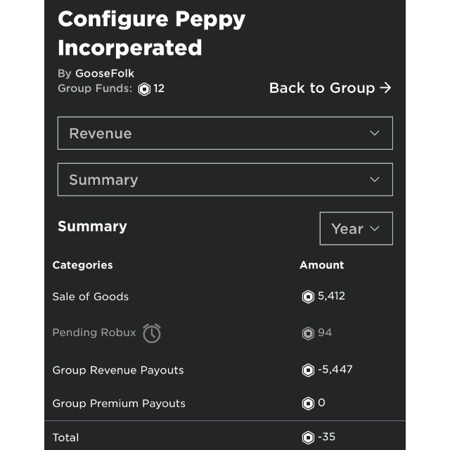Click the Pending Robux clock icon
Image resolution: width=450 pixels, height=450 pixels.
coord(152,333)
